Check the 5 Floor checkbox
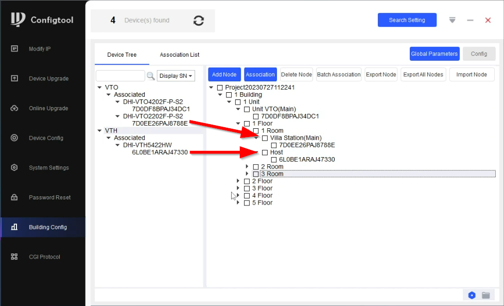The width and height of the screenshot is (504, 306). coord(247,203)
